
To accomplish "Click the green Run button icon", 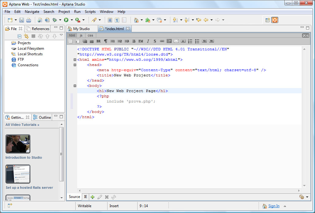I will pyautogui.click(x=66, y=20).
